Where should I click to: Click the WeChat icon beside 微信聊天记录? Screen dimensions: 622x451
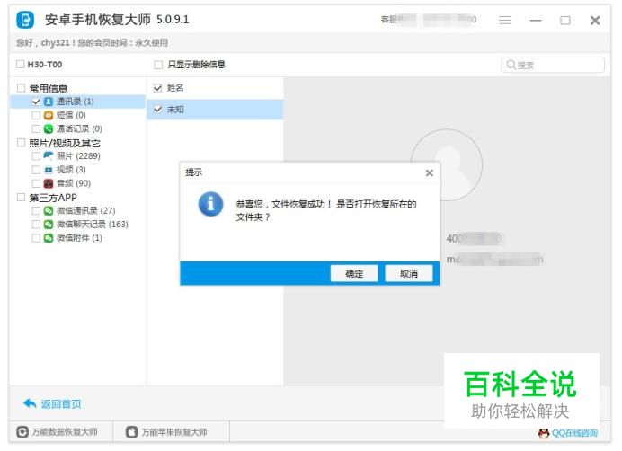tap(49, 225)
